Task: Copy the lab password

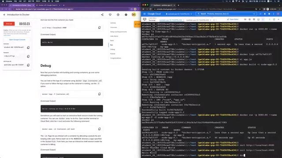Action: tap(28, 56)
